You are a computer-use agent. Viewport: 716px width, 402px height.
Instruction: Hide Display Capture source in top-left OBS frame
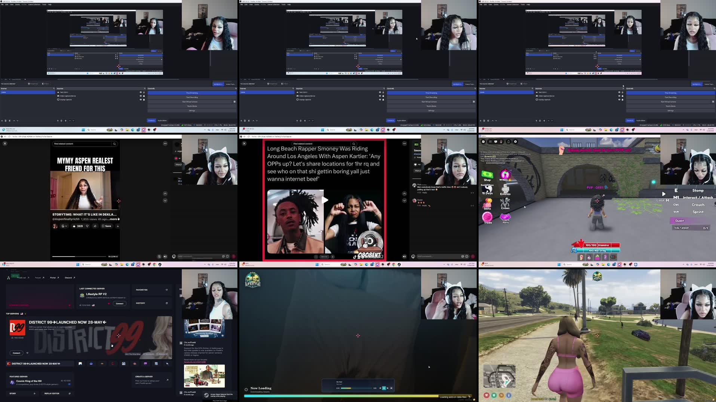click(141, 99)
